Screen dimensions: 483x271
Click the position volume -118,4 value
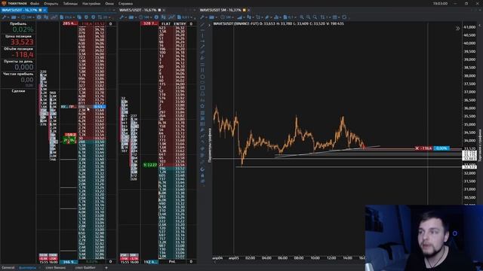(23, 55)
